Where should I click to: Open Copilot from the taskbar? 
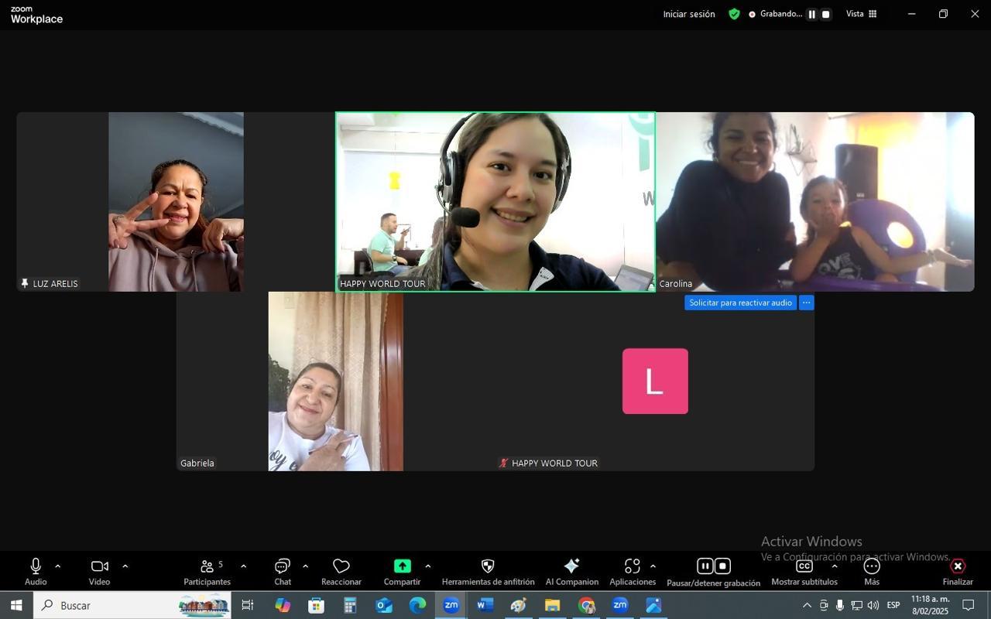coord(283,605)
